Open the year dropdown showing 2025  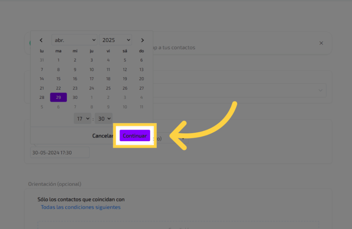click(x=115, y=40)
